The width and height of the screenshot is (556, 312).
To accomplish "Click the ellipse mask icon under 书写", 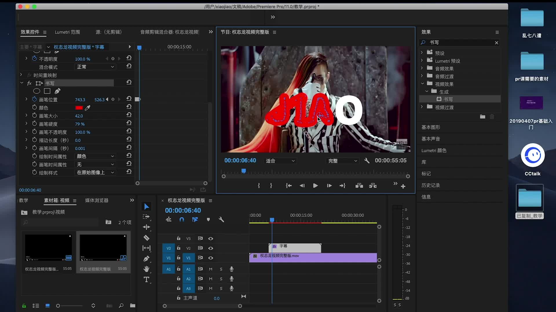I will [x=36, y=91].
